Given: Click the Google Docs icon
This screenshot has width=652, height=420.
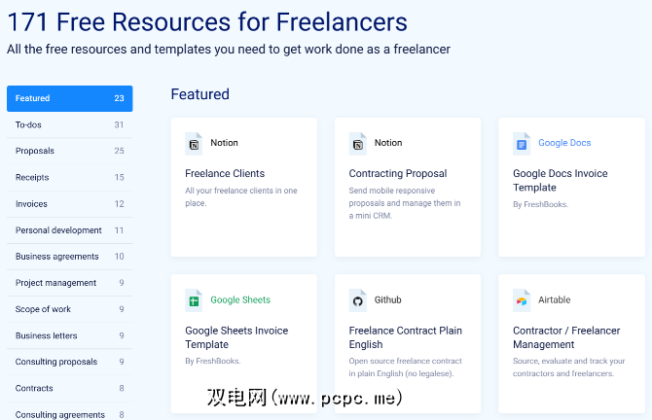Looking at the screenshot, I should click(522, 144).
